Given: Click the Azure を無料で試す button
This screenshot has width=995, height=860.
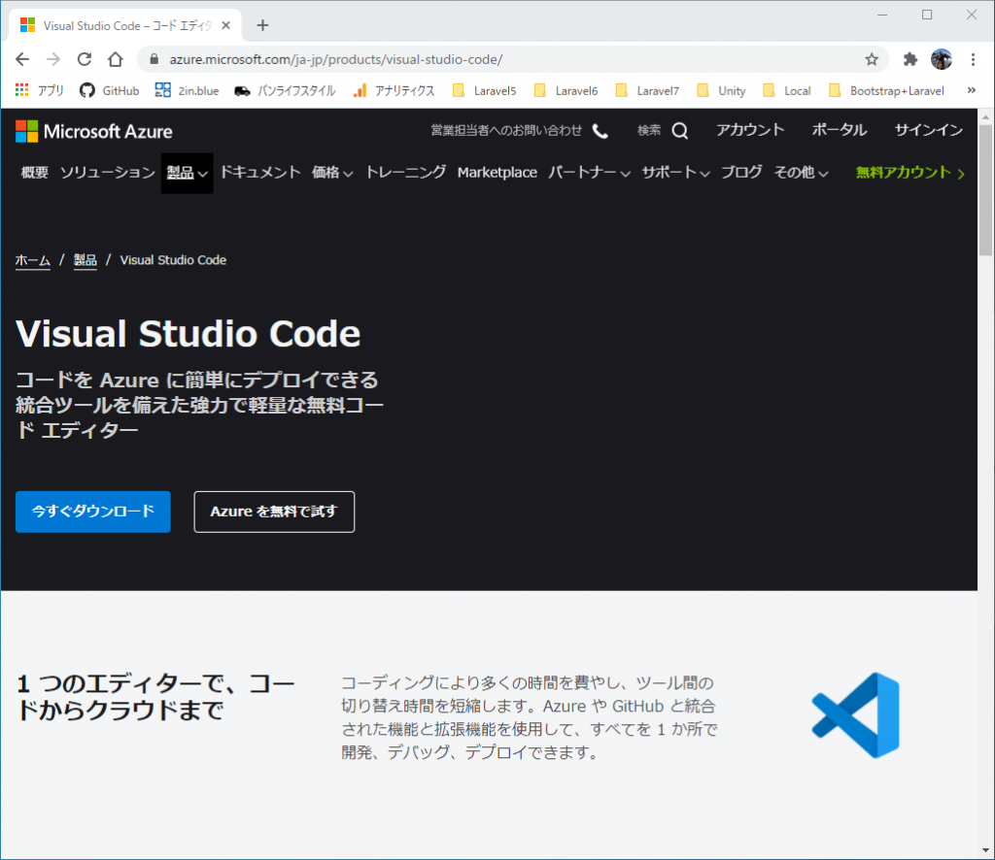Looking at the screenshot, I should pos(274,512).
